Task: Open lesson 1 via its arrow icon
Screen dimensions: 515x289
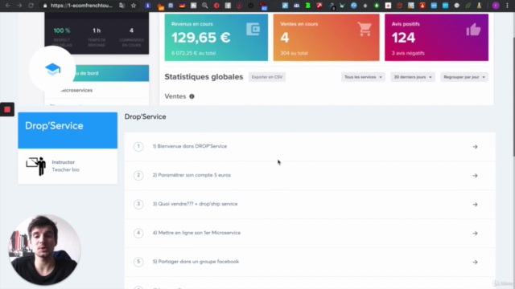Action: click(475, 147)
